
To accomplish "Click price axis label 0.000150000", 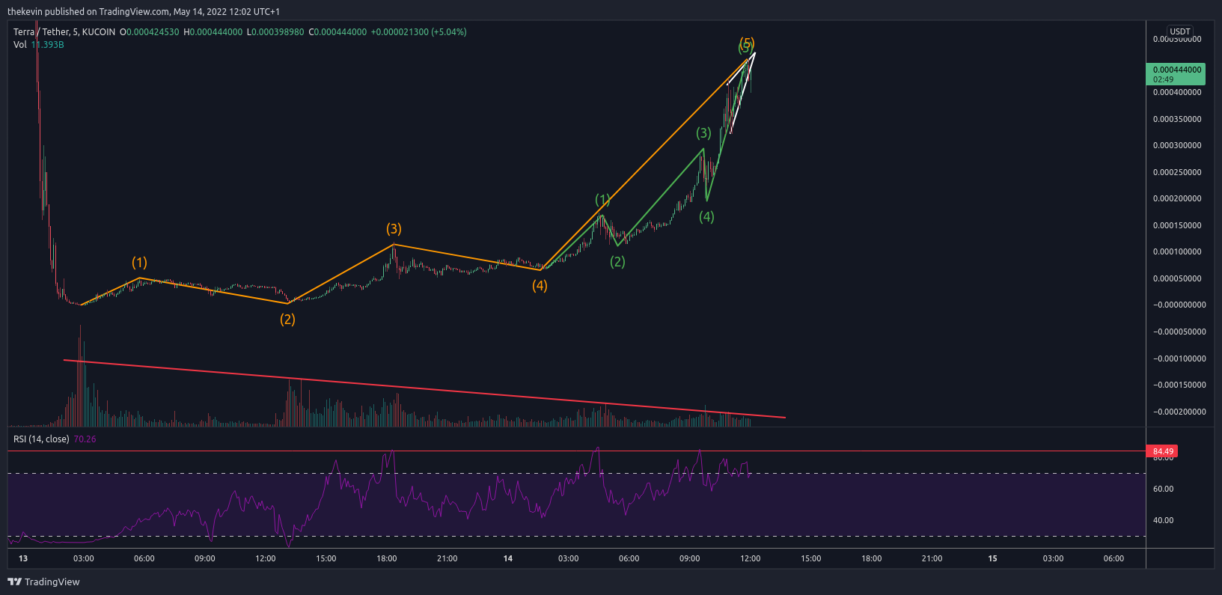I will click(1177, 225).
